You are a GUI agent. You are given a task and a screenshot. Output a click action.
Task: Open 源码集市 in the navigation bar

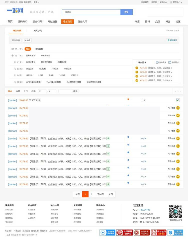(23, 22)
